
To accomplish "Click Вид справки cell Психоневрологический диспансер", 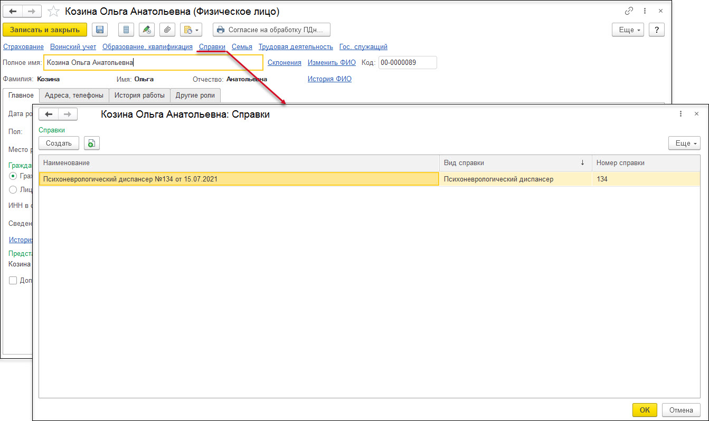I will pos(516,179).
